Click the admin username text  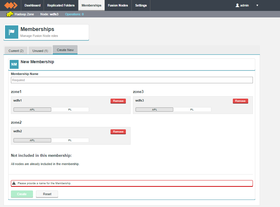(244, 5)
